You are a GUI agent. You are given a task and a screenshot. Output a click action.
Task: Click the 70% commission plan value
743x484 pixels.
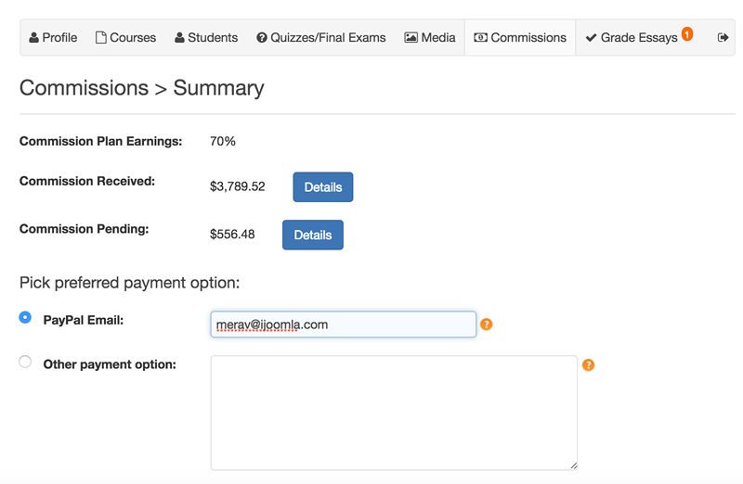(223, 141)
